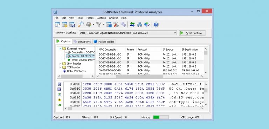Viewport: 269px width, 129px height.
Task: Click the CPU usage 0% status entry
Action: coord(190,117)
